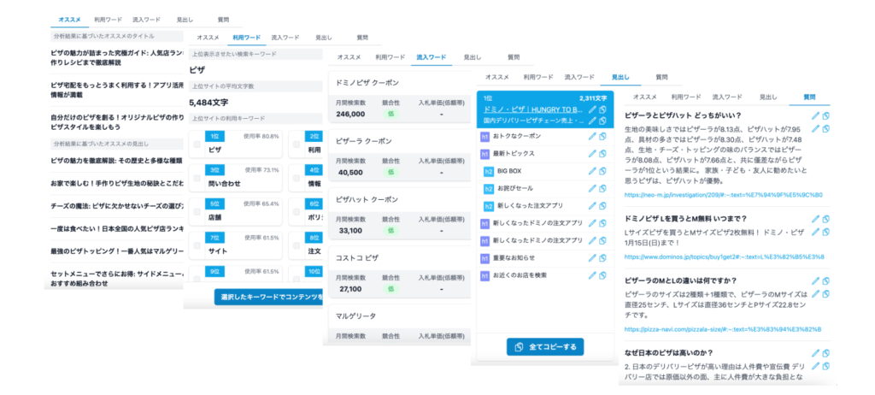Check the 6位 ポリ keyword checkbox
Viewport: 875px width, 395px height.
click(297, 212)
